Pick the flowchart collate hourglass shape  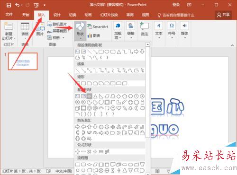tap(113, 170)
